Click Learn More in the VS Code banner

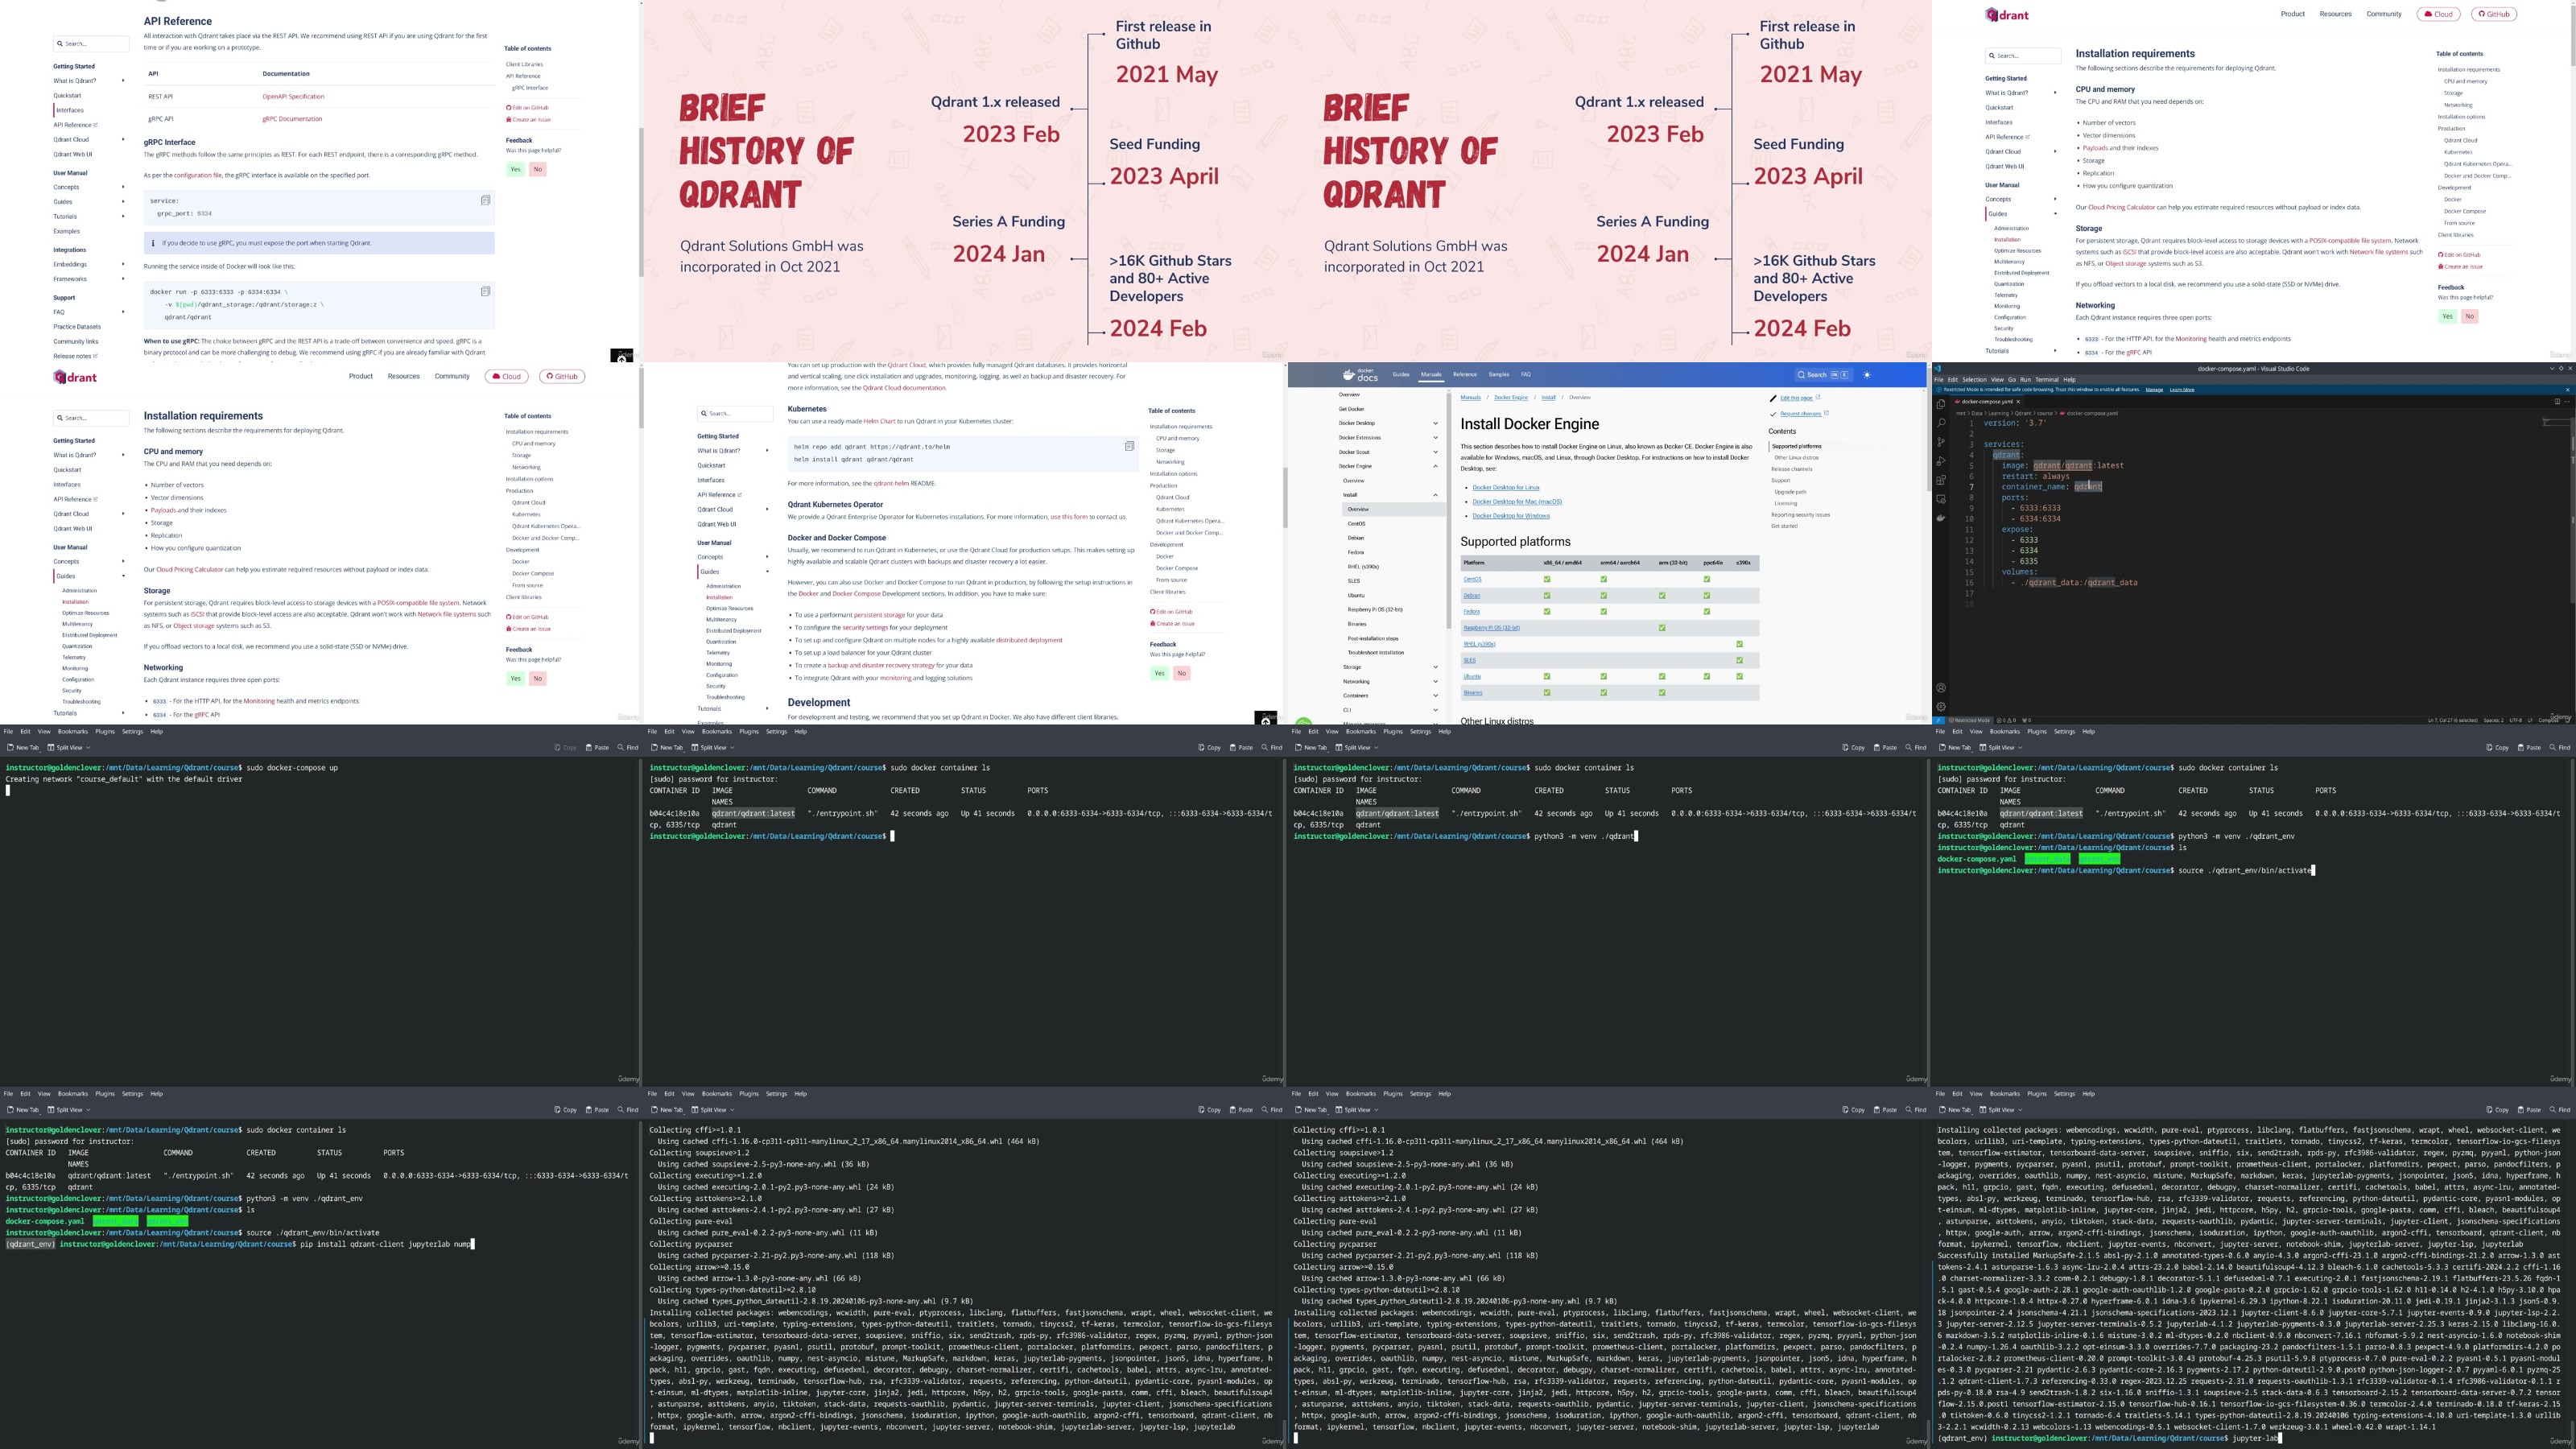click(x=2182, y=390)
